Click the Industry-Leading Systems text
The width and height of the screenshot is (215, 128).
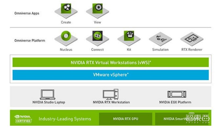click(65, 119)
